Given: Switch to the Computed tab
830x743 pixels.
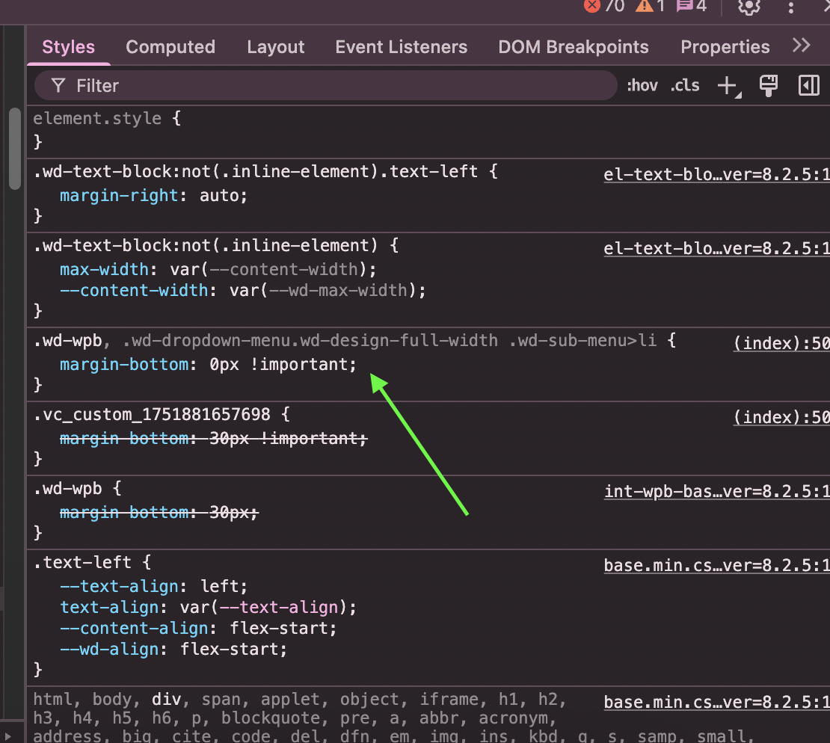Looking at the screenshot, I should pos(170,46).
